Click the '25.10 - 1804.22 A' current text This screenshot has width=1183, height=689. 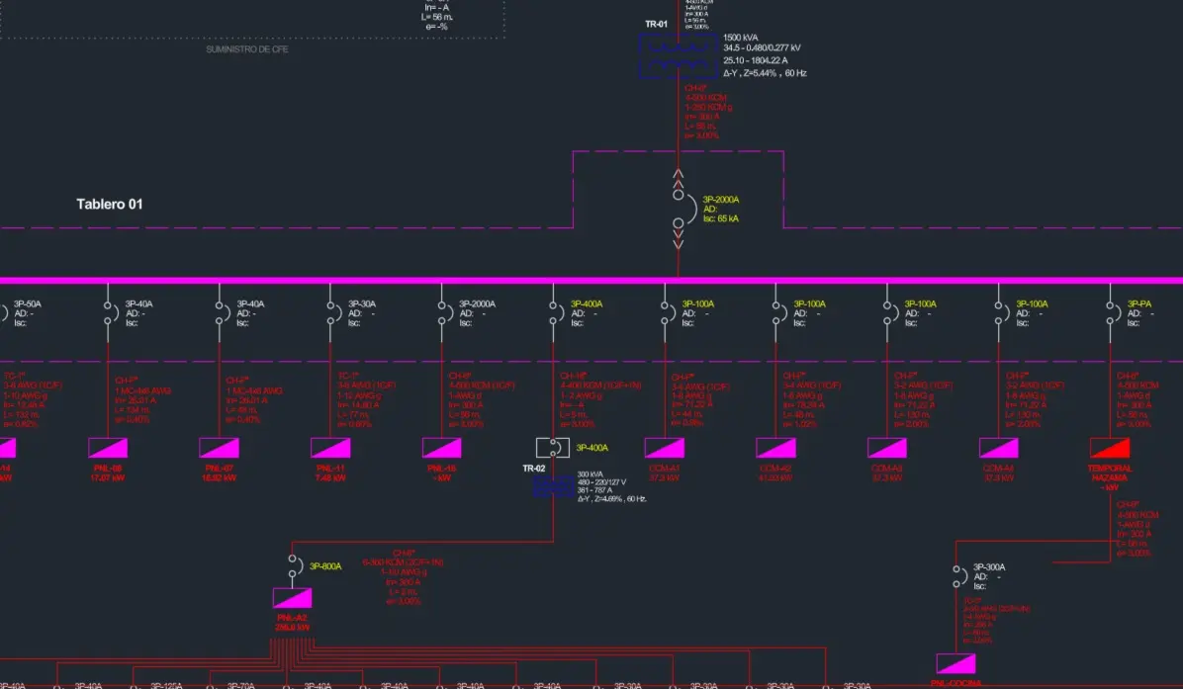756,60
